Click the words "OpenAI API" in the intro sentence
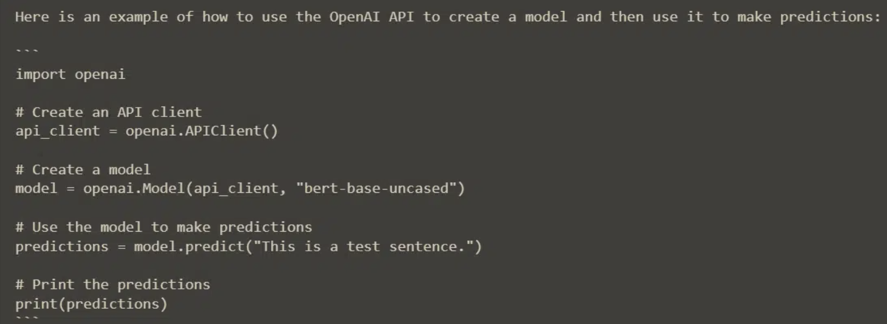 pos(371,17)
